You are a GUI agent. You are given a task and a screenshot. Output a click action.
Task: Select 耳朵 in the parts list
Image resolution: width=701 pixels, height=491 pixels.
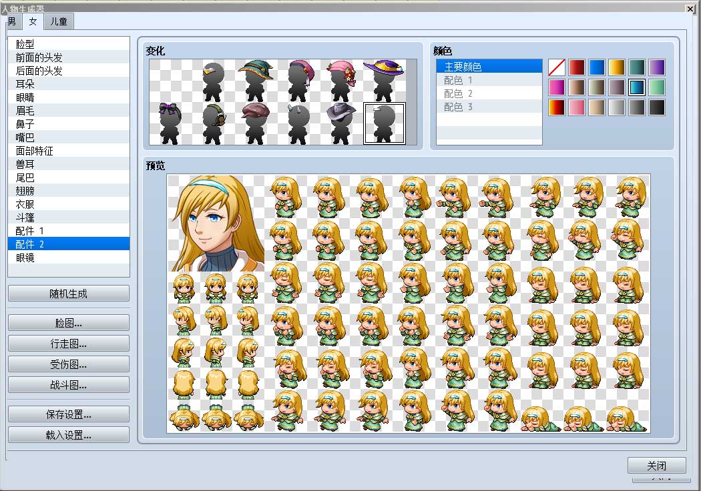point(69,84)
